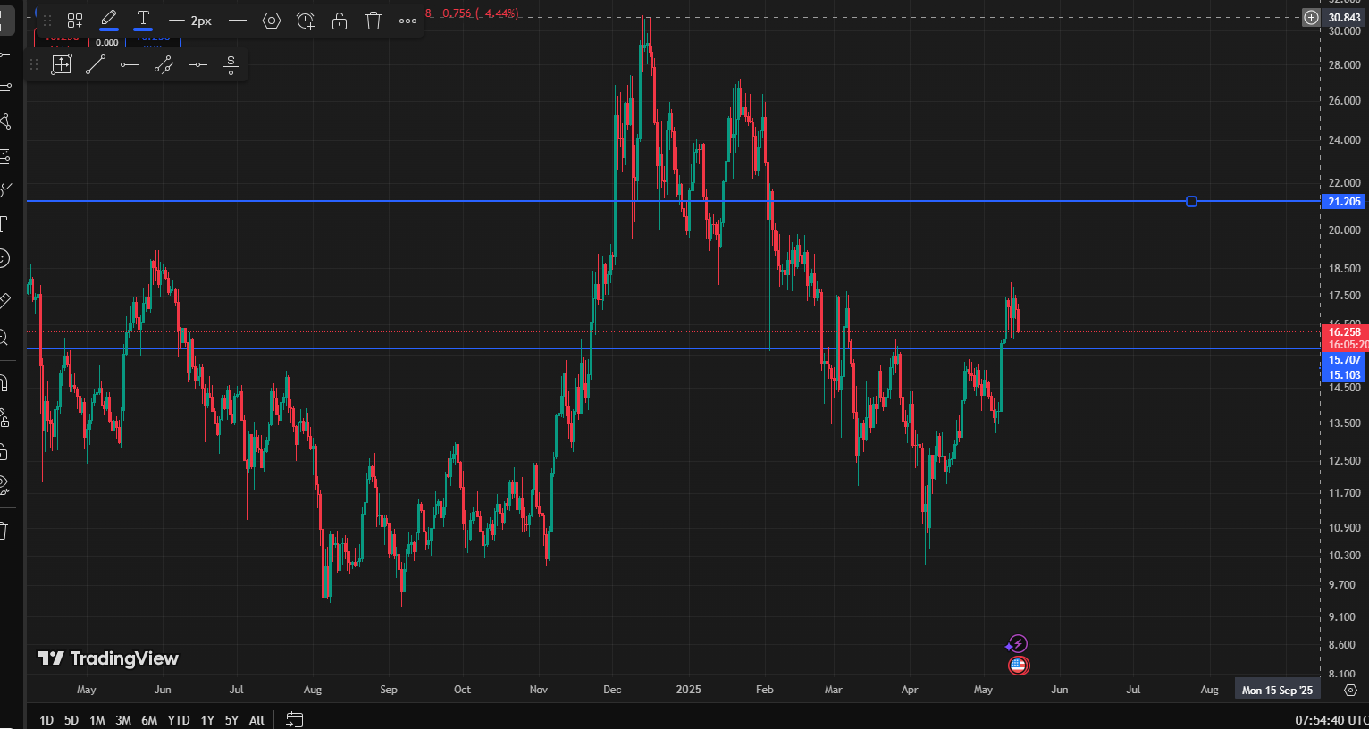Viewport: 1369px width, 729px height.
Task: Select the Fibonacci tools icon in sidebar
Action: point(4,88)
